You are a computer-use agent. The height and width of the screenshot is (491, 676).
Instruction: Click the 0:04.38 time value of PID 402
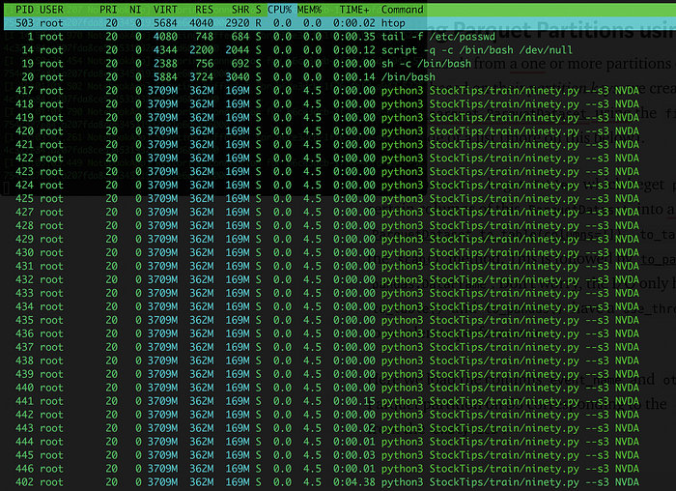tap(354, 482)
